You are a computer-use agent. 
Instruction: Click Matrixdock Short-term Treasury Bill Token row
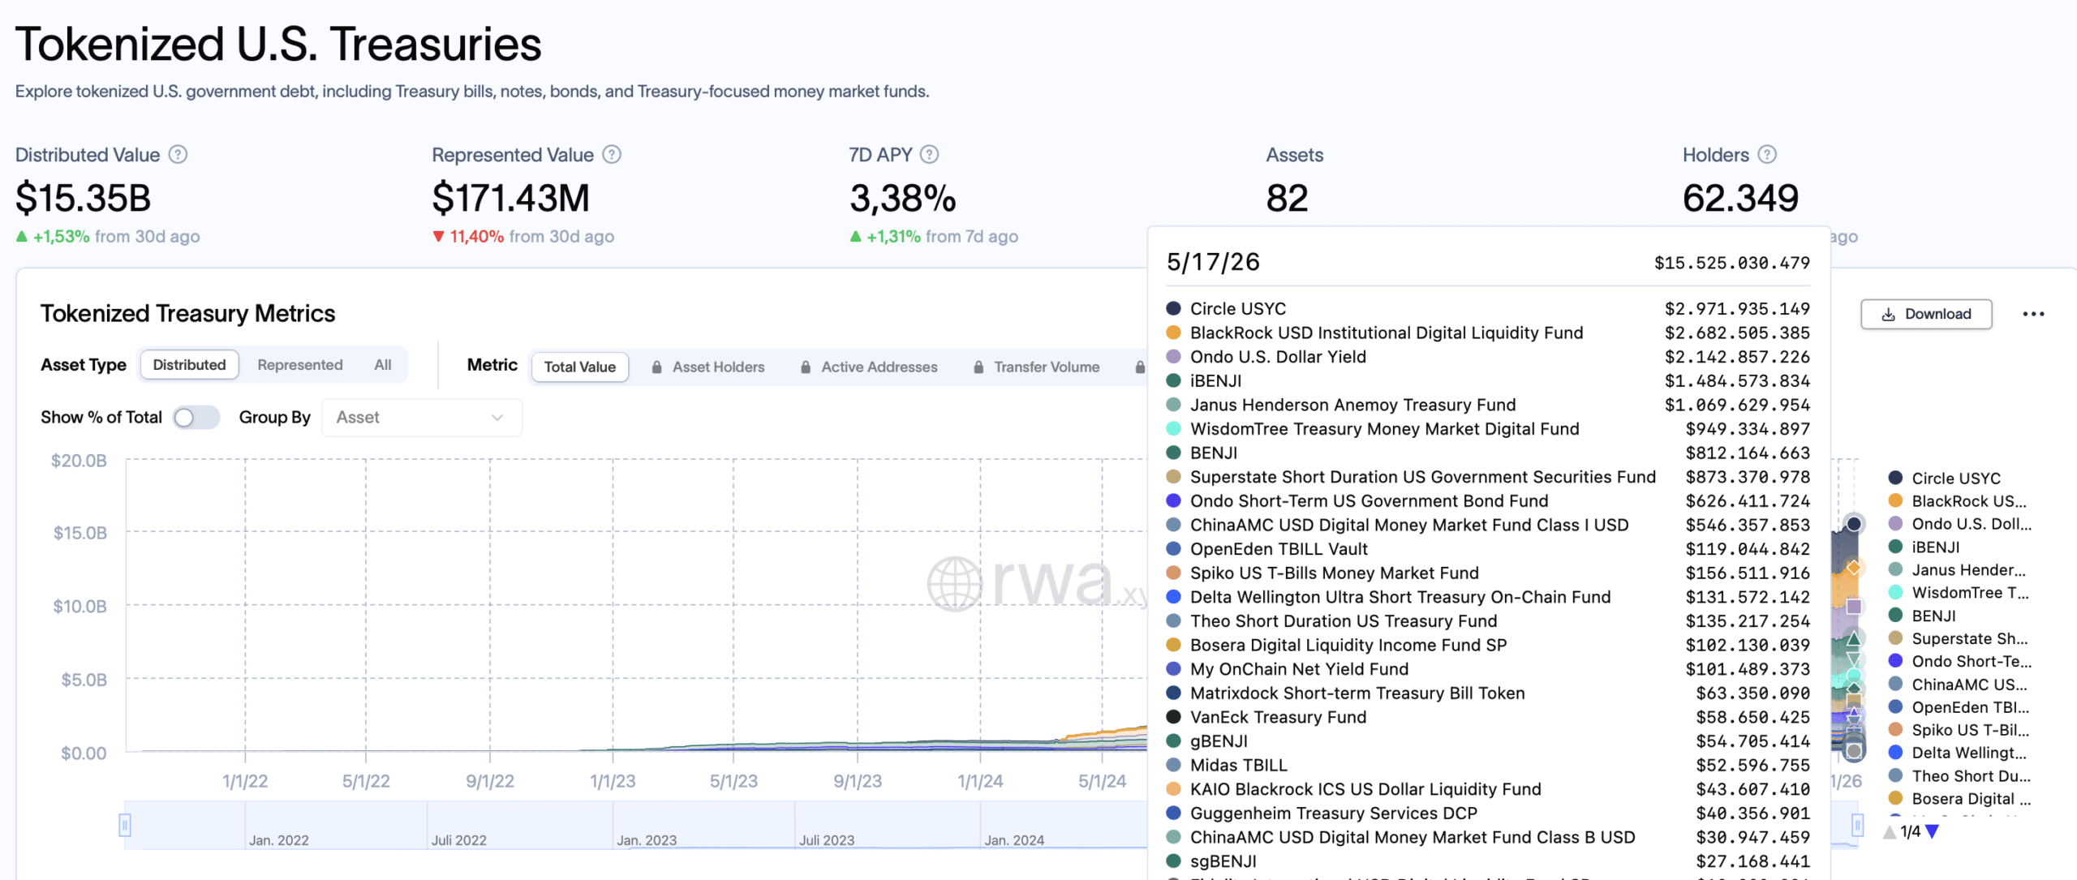coord(1488,693)
